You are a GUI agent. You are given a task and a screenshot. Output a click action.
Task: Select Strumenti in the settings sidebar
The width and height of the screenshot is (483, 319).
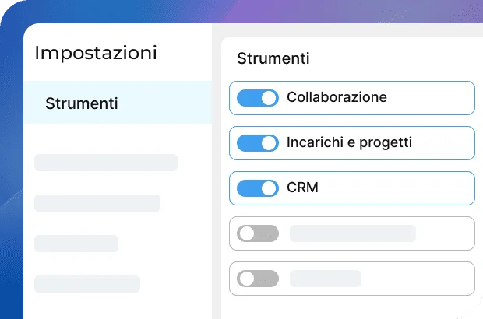82,103
